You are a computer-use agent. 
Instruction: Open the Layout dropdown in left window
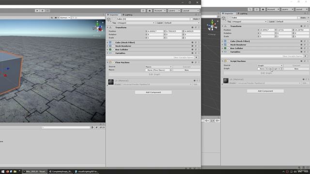click(190, 11)
